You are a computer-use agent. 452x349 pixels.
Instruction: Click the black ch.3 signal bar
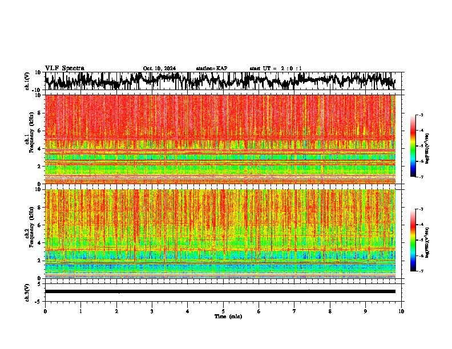[220, 291]
